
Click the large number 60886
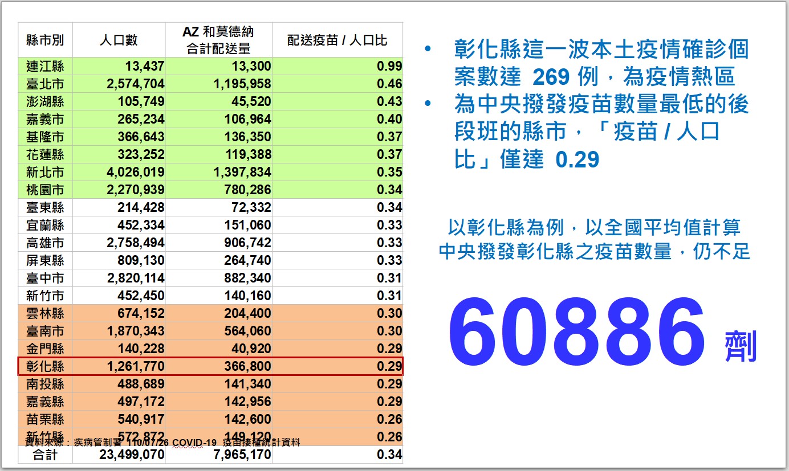[x=576, y=333]
